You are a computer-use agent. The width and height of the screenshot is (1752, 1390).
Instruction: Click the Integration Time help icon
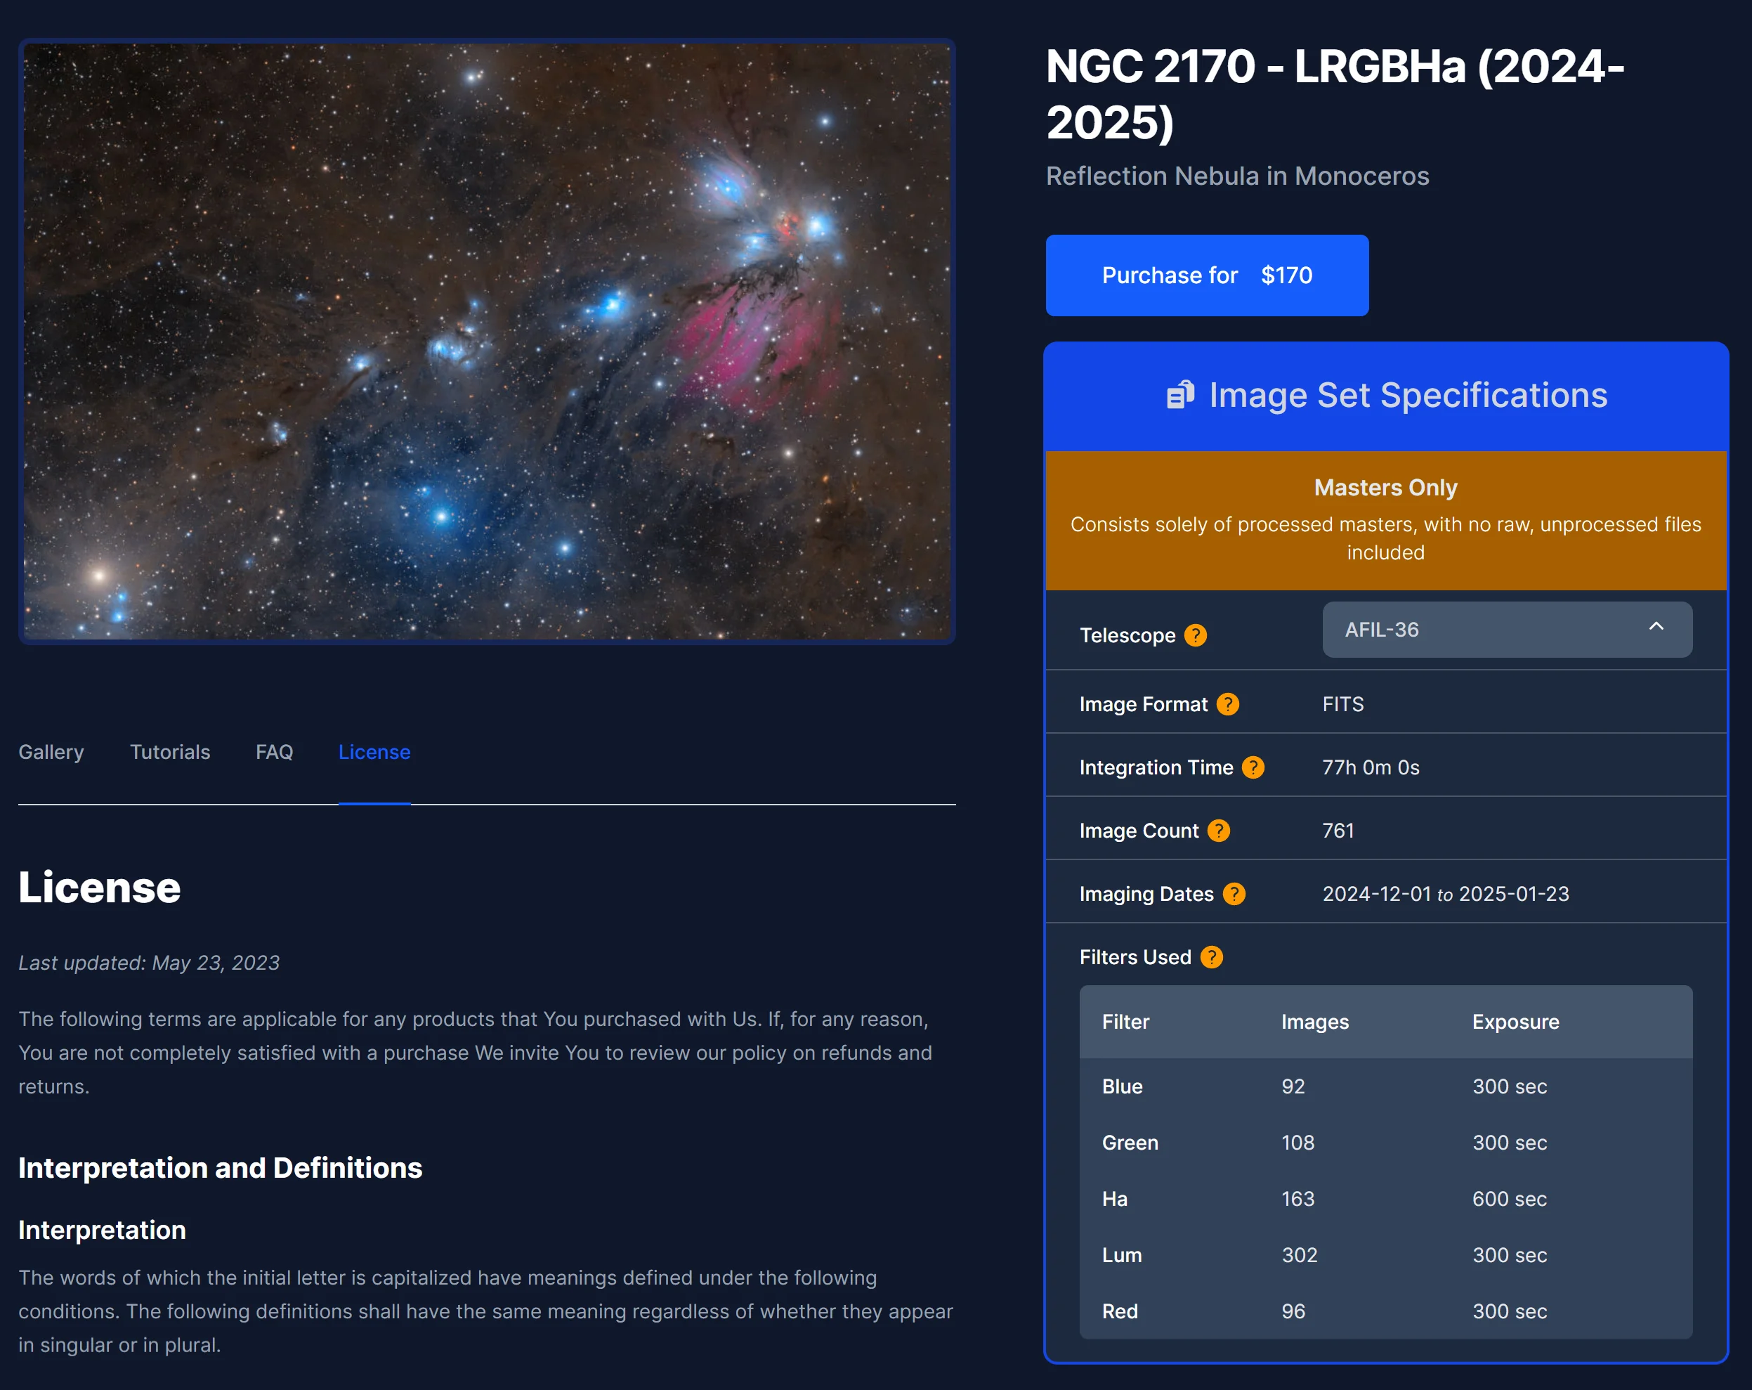[x=1253, y=767]
